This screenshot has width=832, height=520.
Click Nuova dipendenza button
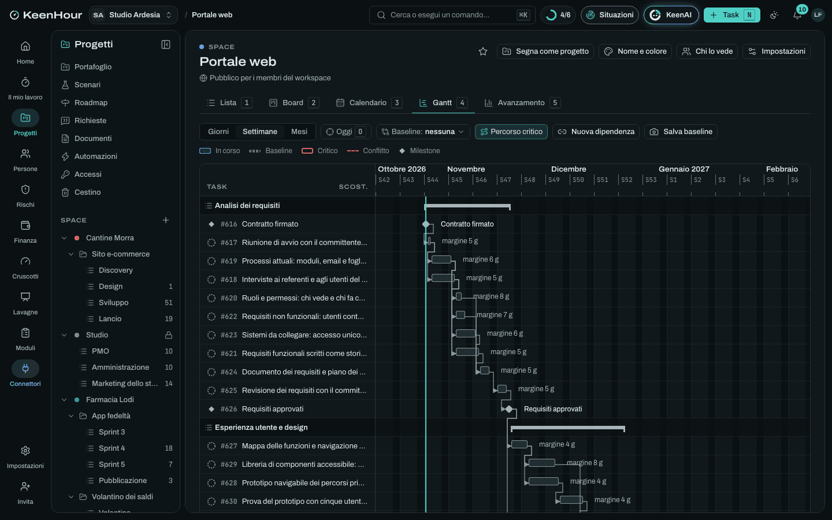point(596,132)
